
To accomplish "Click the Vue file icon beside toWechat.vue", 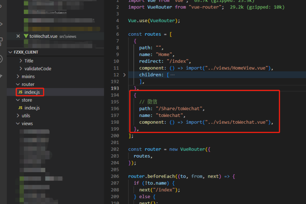I will 25,36.
